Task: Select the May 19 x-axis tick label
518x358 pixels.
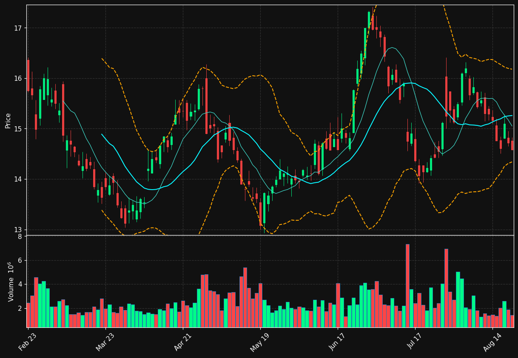Action: (260, 342)
